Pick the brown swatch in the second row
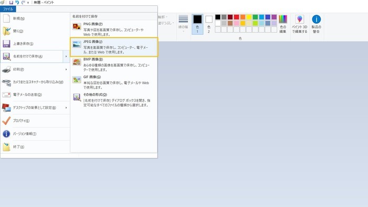The width and height of the screenshot is (368, 207). pos(230,23)
